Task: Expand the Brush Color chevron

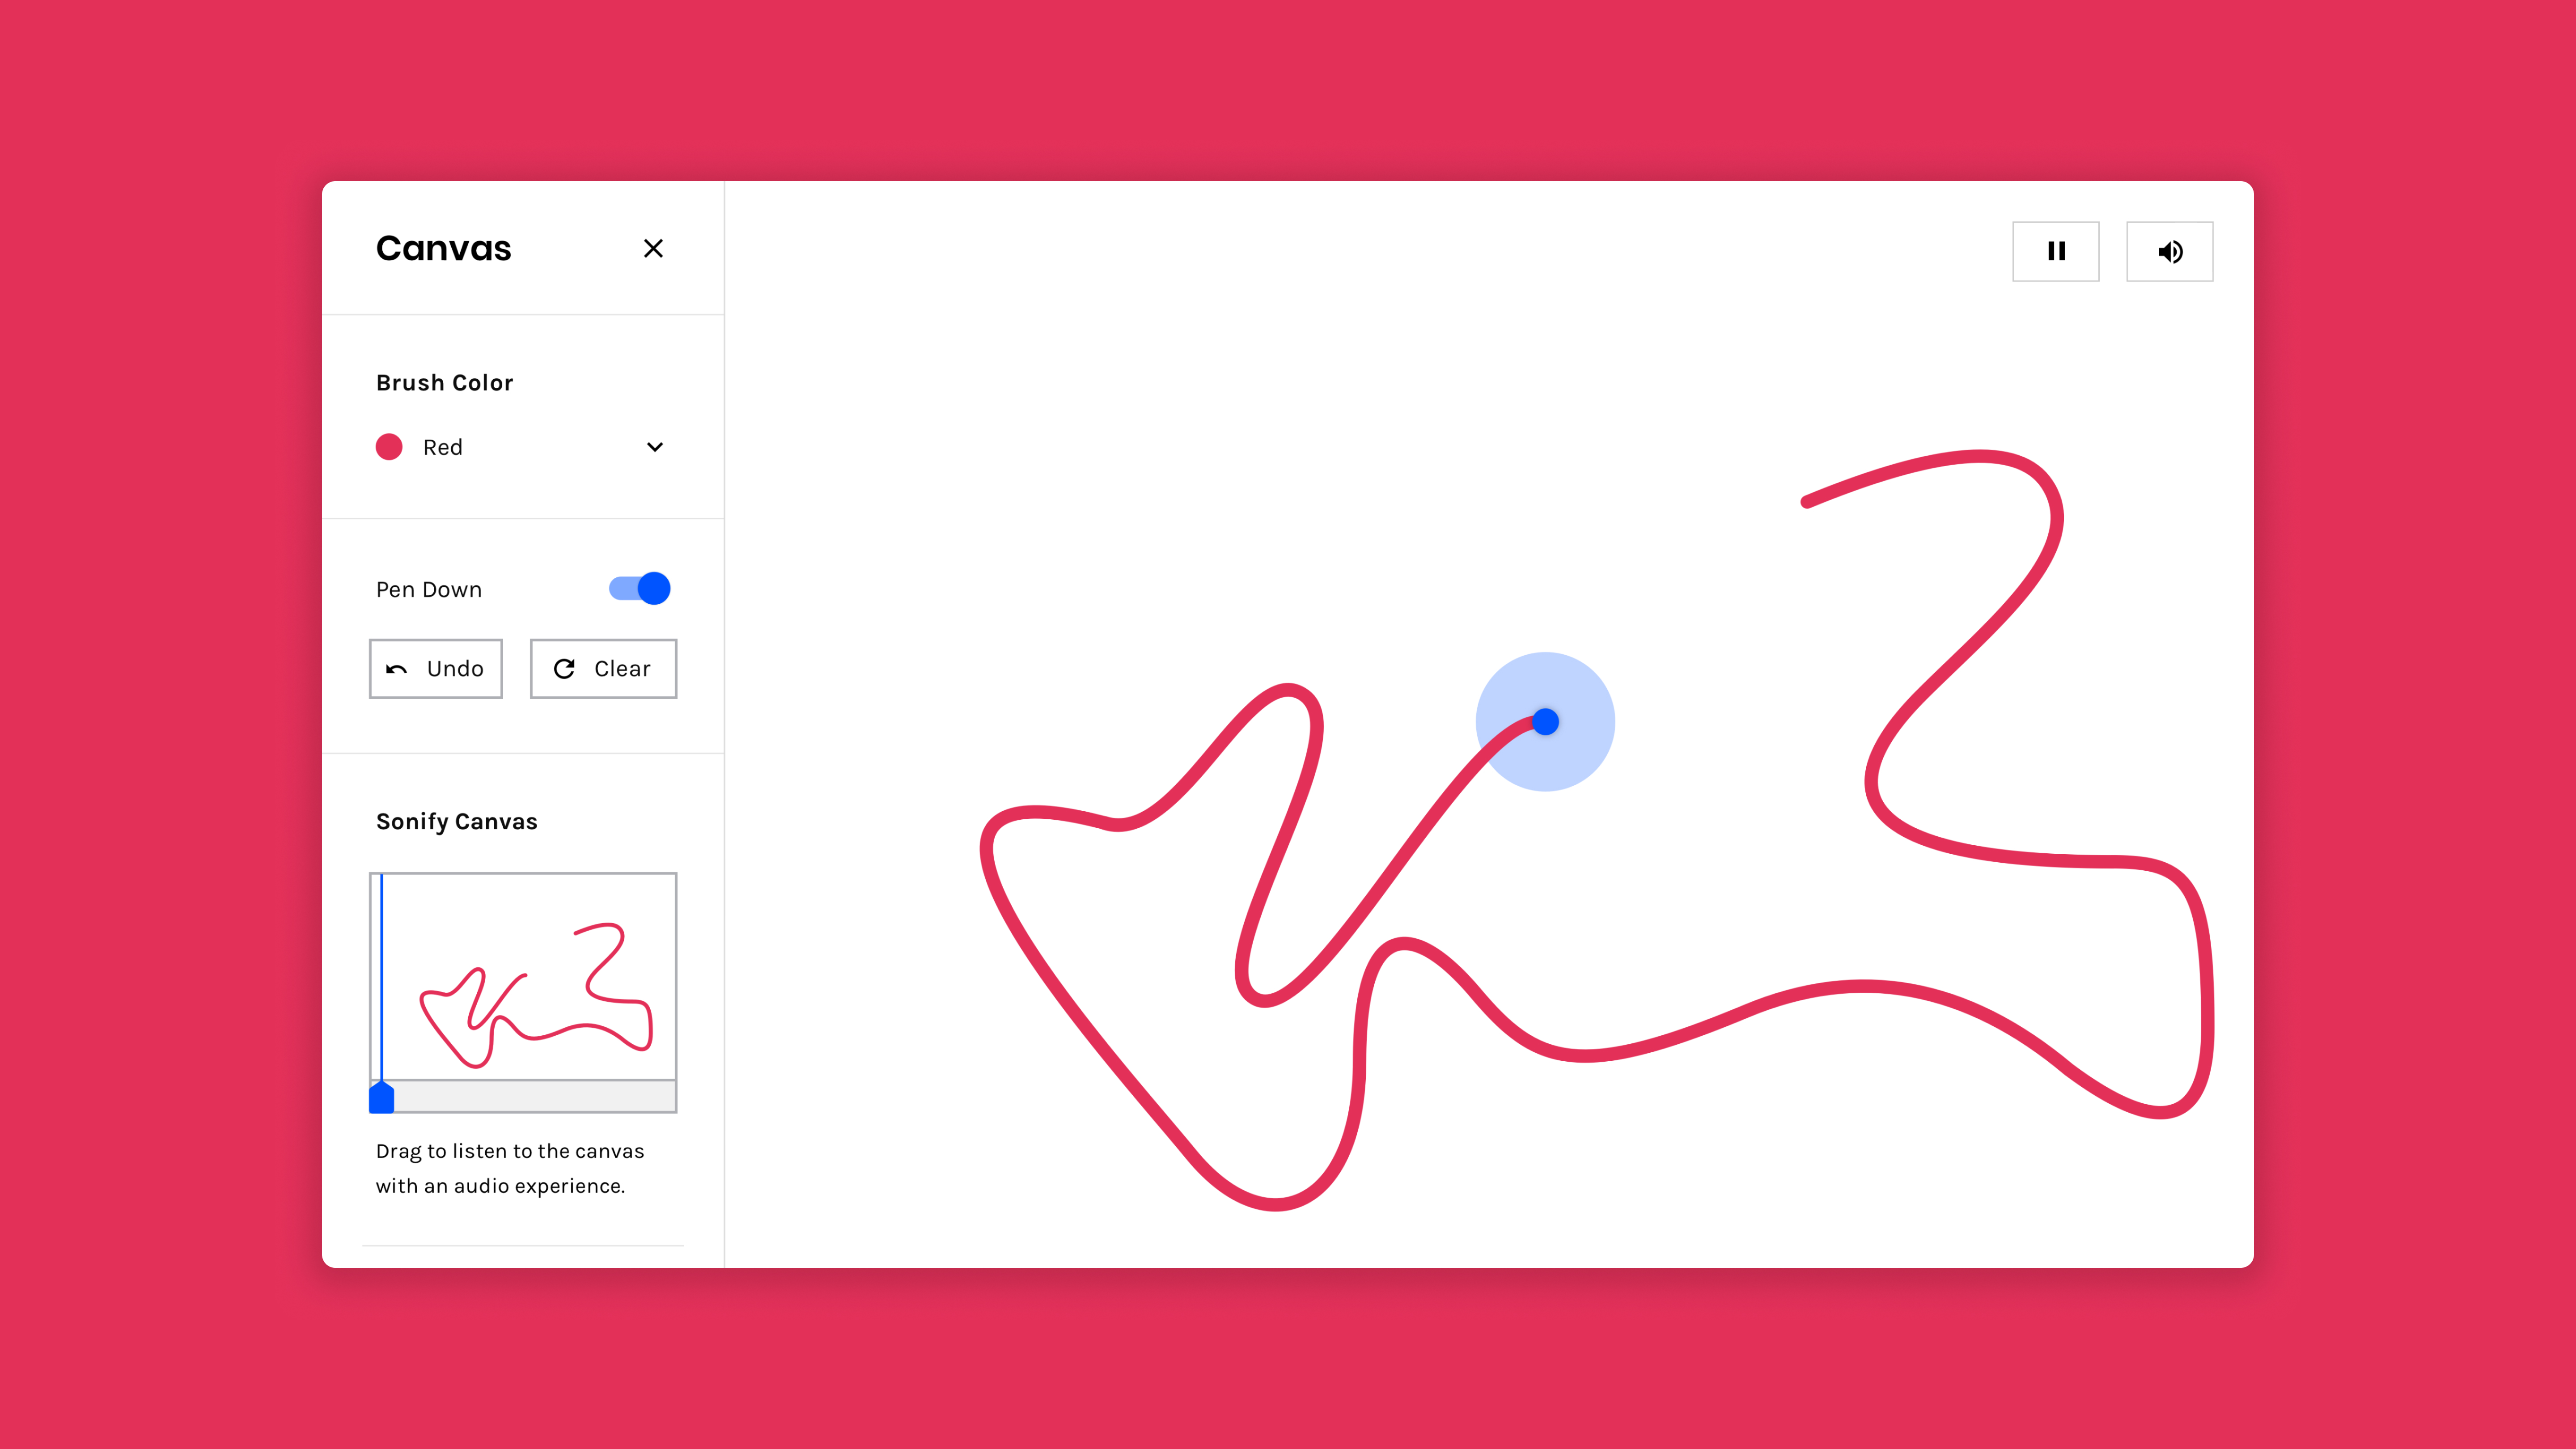Action: click(x=655, y=447)
